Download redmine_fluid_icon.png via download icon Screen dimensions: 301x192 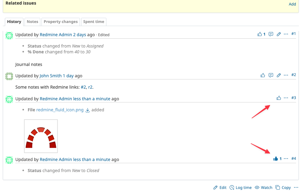tap(87, 110)
